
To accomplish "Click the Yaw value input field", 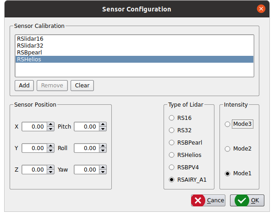I will [x=87, y=170].
